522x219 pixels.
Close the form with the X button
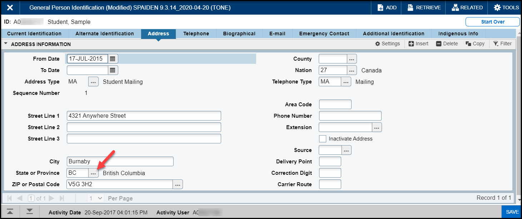[10, 7]
